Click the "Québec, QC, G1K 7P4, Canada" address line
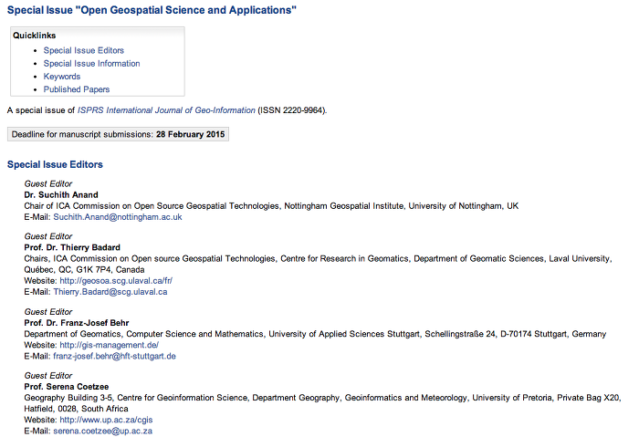The image size is (639, 437). pyautogui.click(x=84, y=270)
